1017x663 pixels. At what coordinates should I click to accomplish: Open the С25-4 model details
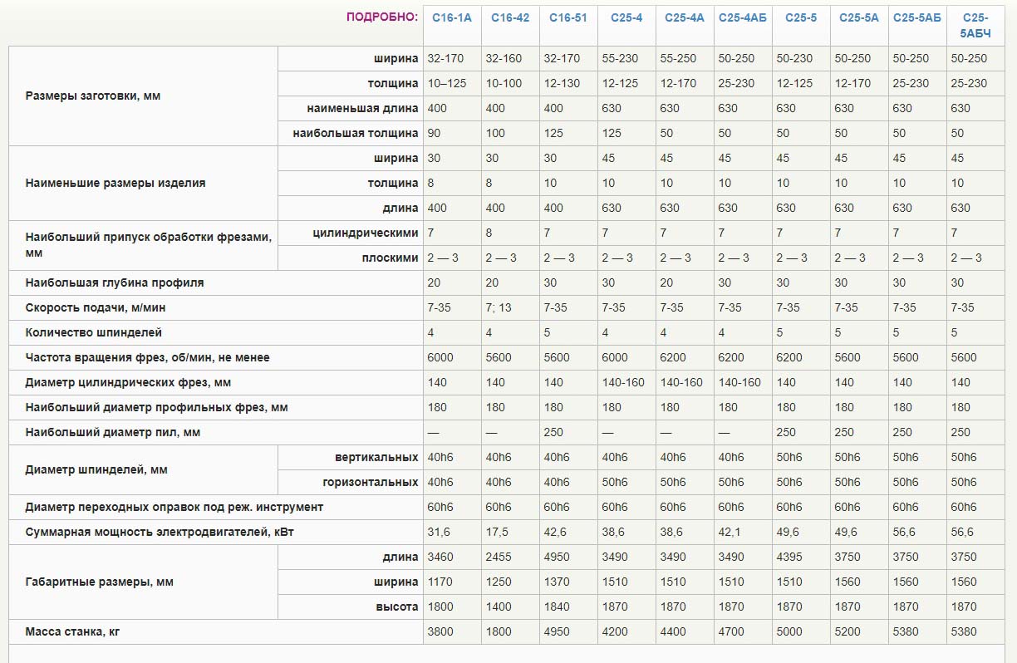point(626,17)
